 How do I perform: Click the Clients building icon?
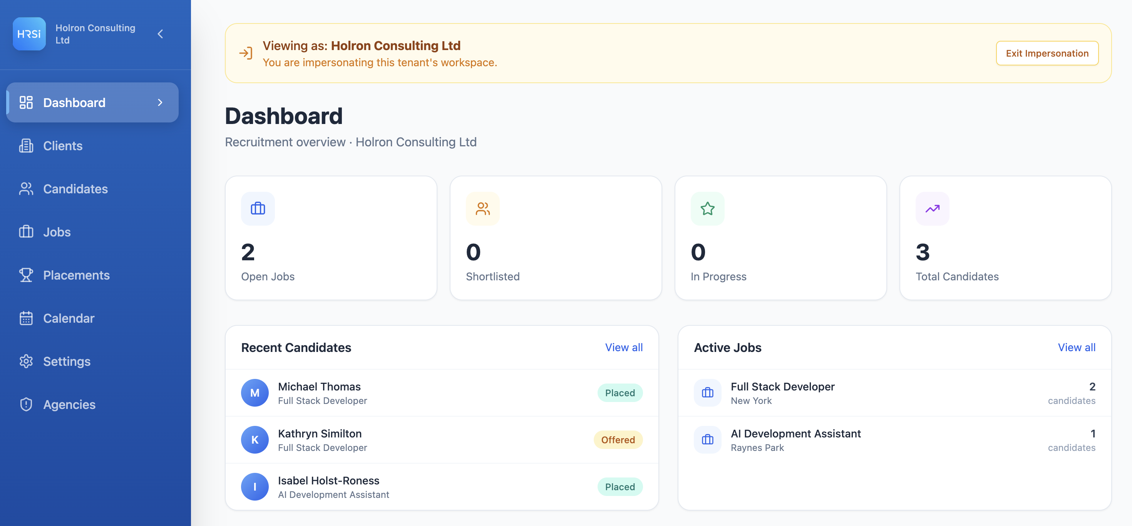coord(26,146)
